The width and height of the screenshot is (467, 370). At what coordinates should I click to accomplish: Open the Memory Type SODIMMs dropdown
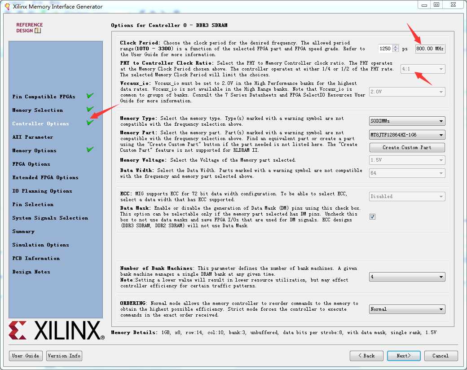[407, 121]
